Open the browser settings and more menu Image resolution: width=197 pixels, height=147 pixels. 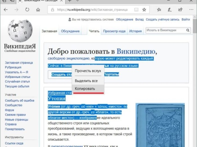[x=191, y=10]
